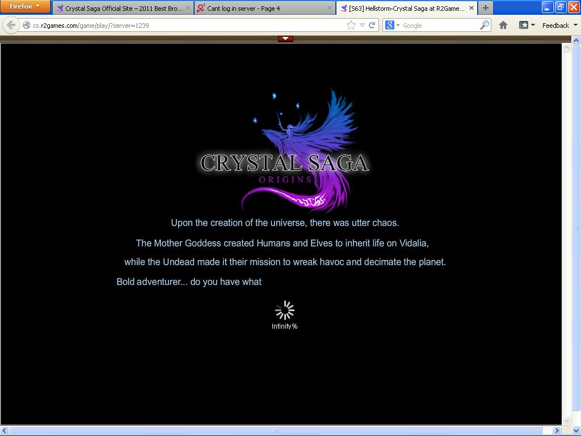Click the search magnifier icon
The height and width of the screenshot is (436, 581).
click(x=484, y=25)
